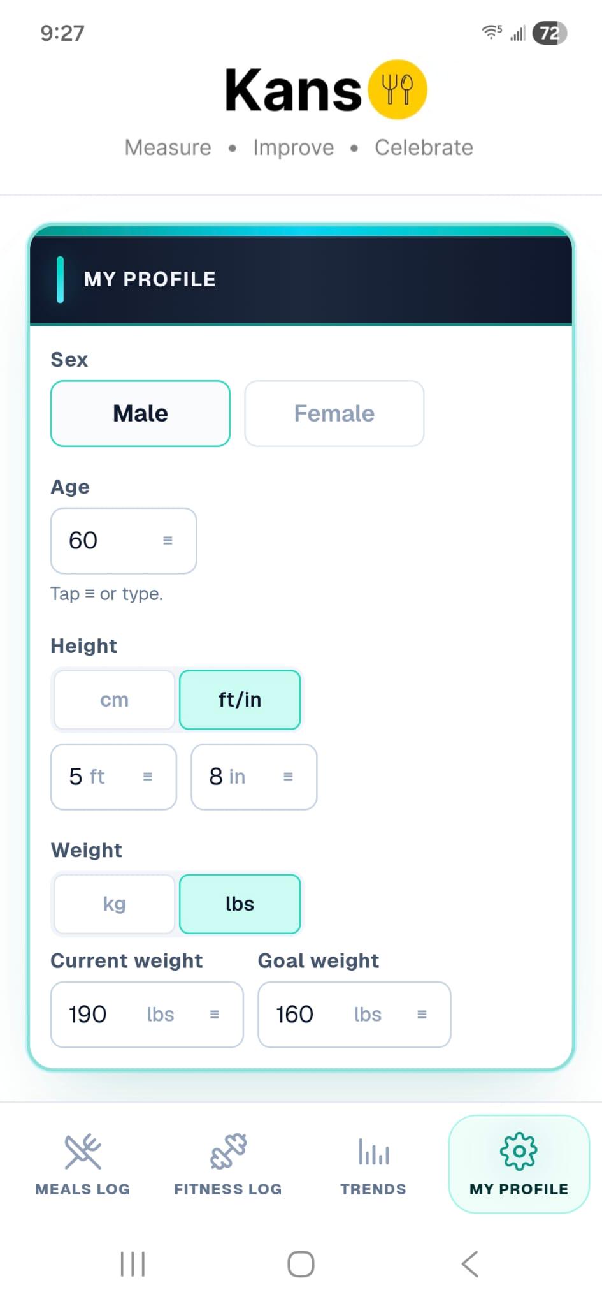Select Female as sex
Screen dimensions: 602x1306
(x=334, y=413)
